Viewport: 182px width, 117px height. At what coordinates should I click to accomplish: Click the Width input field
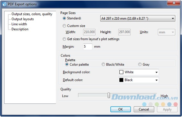(89, 32)
